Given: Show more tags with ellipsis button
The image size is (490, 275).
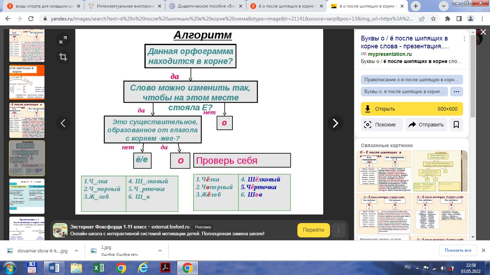Looking at the screenshot, I should coord(457,91).
